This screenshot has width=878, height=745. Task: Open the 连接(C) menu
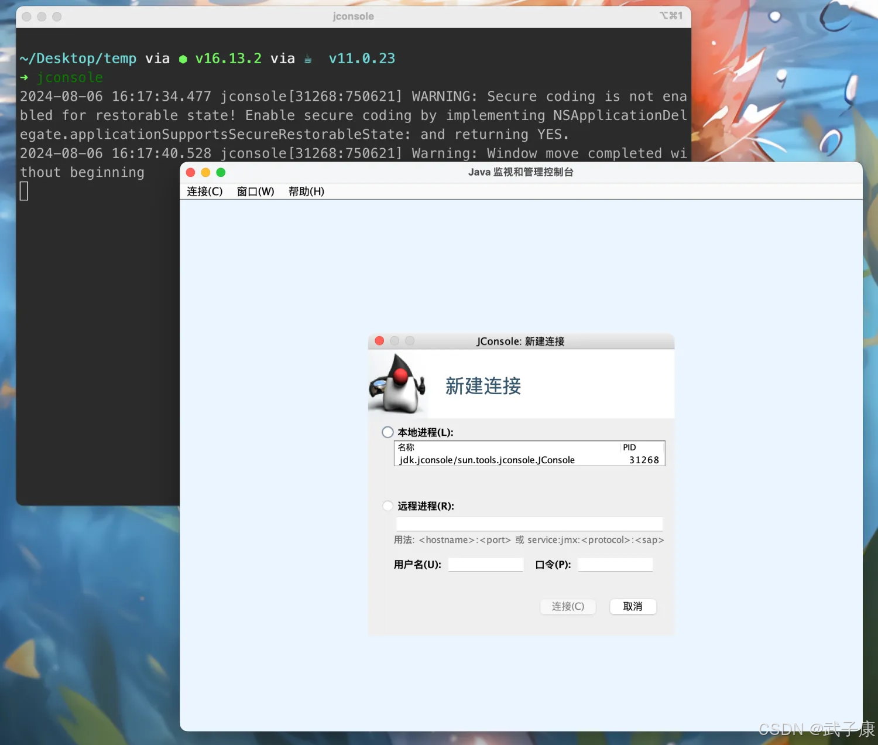tap(204, 192)
